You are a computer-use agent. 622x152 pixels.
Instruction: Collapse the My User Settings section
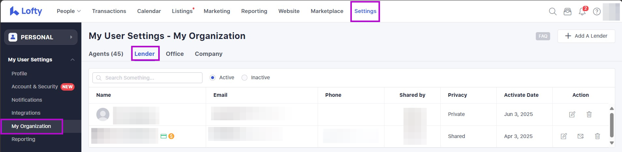click(x=73, y=60)
